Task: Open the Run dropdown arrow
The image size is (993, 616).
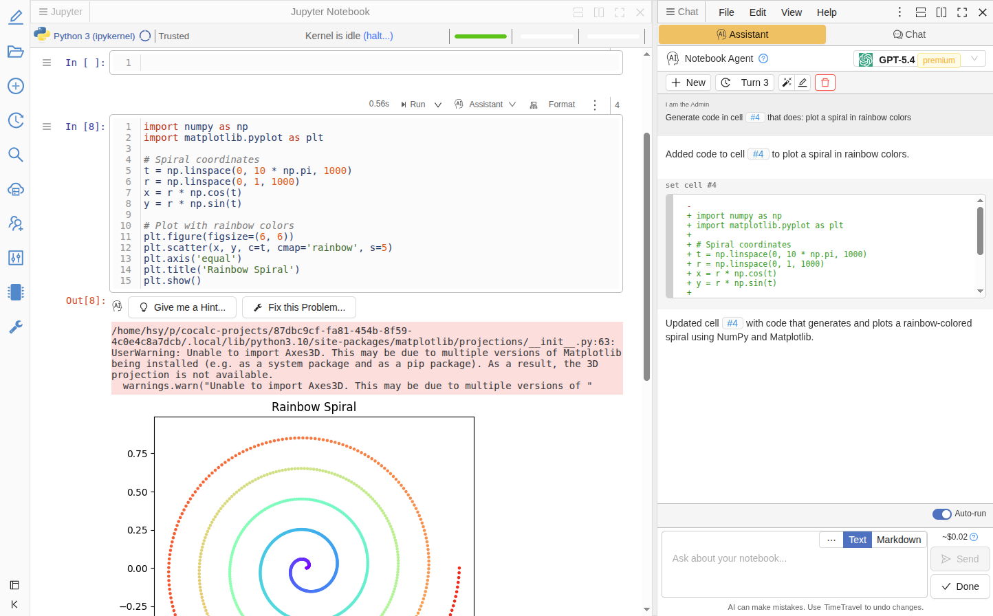Action: click(x=438, y=104)
